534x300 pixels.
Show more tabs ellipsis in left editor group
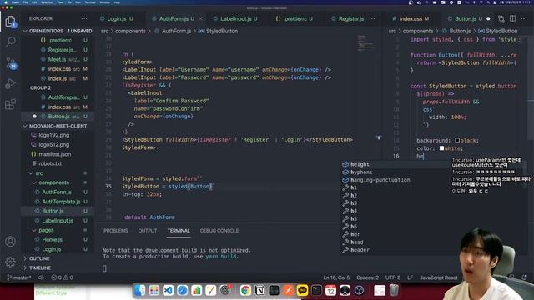(372, 18)
